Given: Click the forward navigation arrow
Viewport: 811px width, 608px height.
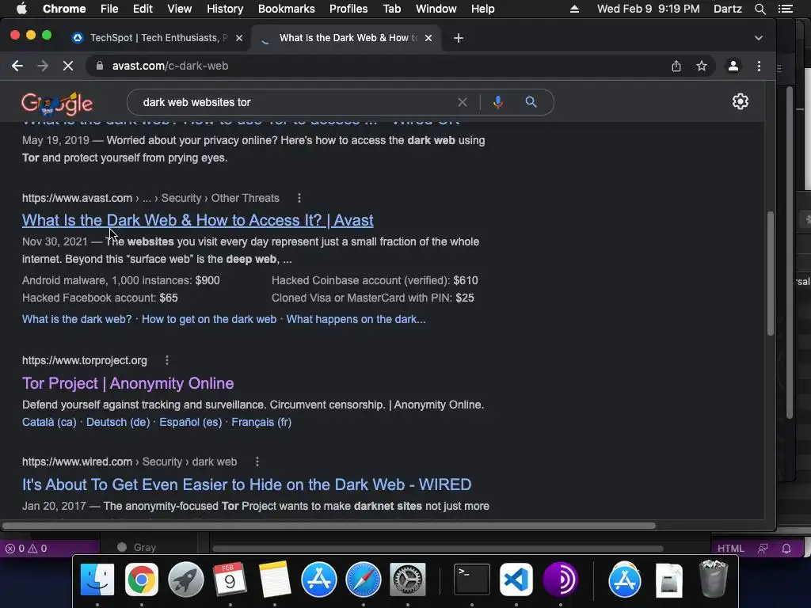Looking at the screenshot, I should 43,66.
